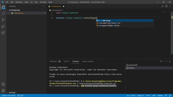Click the Conexion.py breadcrumb file icon
173x97 pixels.
coord(50,10)
